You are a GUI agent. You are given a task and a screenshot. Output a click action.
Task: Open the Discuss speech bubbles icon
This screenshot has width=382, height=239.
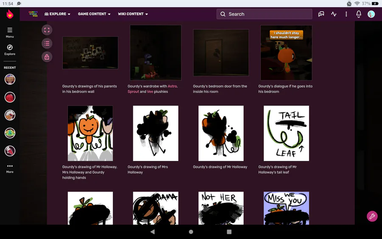(x=321, y=14)
